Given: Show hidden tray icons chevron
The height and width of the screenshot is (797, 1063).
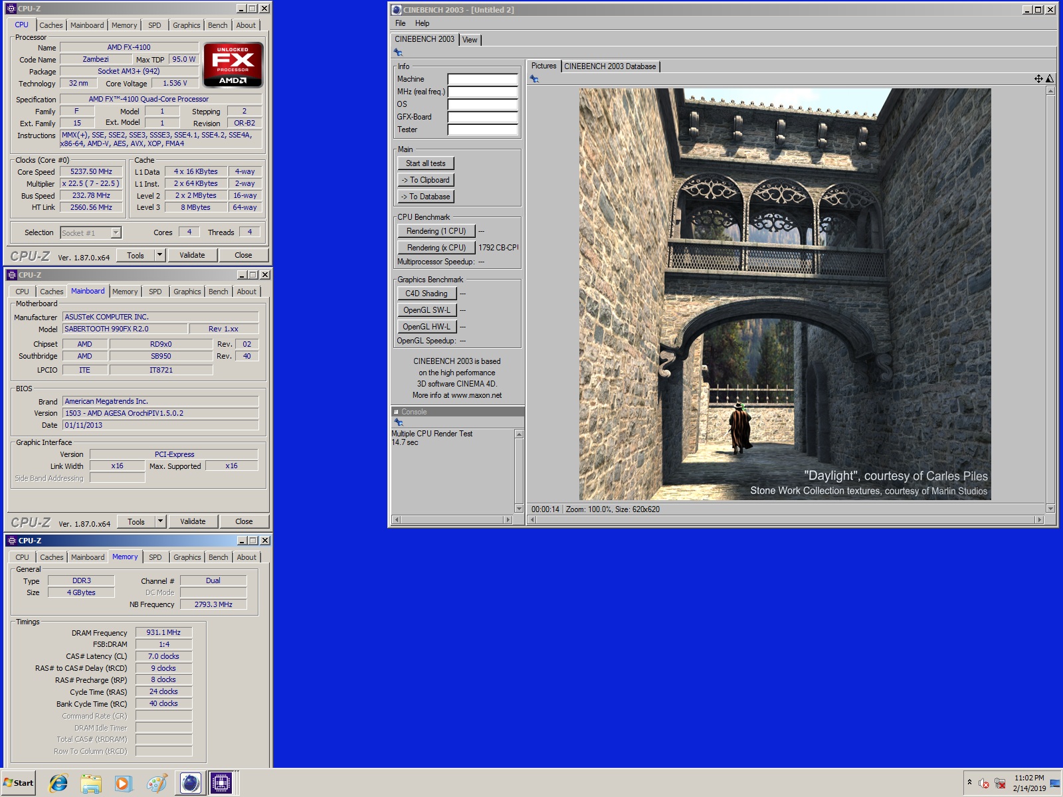Looking at the screenshot, I should click(969, 782).
